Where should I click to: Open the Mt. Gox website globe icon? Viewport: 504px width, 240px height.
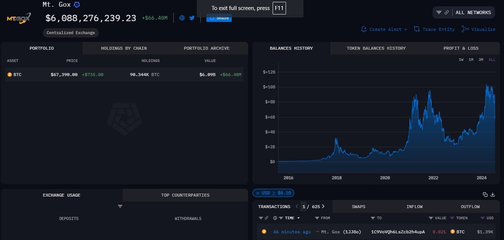(x=182, y=18)
